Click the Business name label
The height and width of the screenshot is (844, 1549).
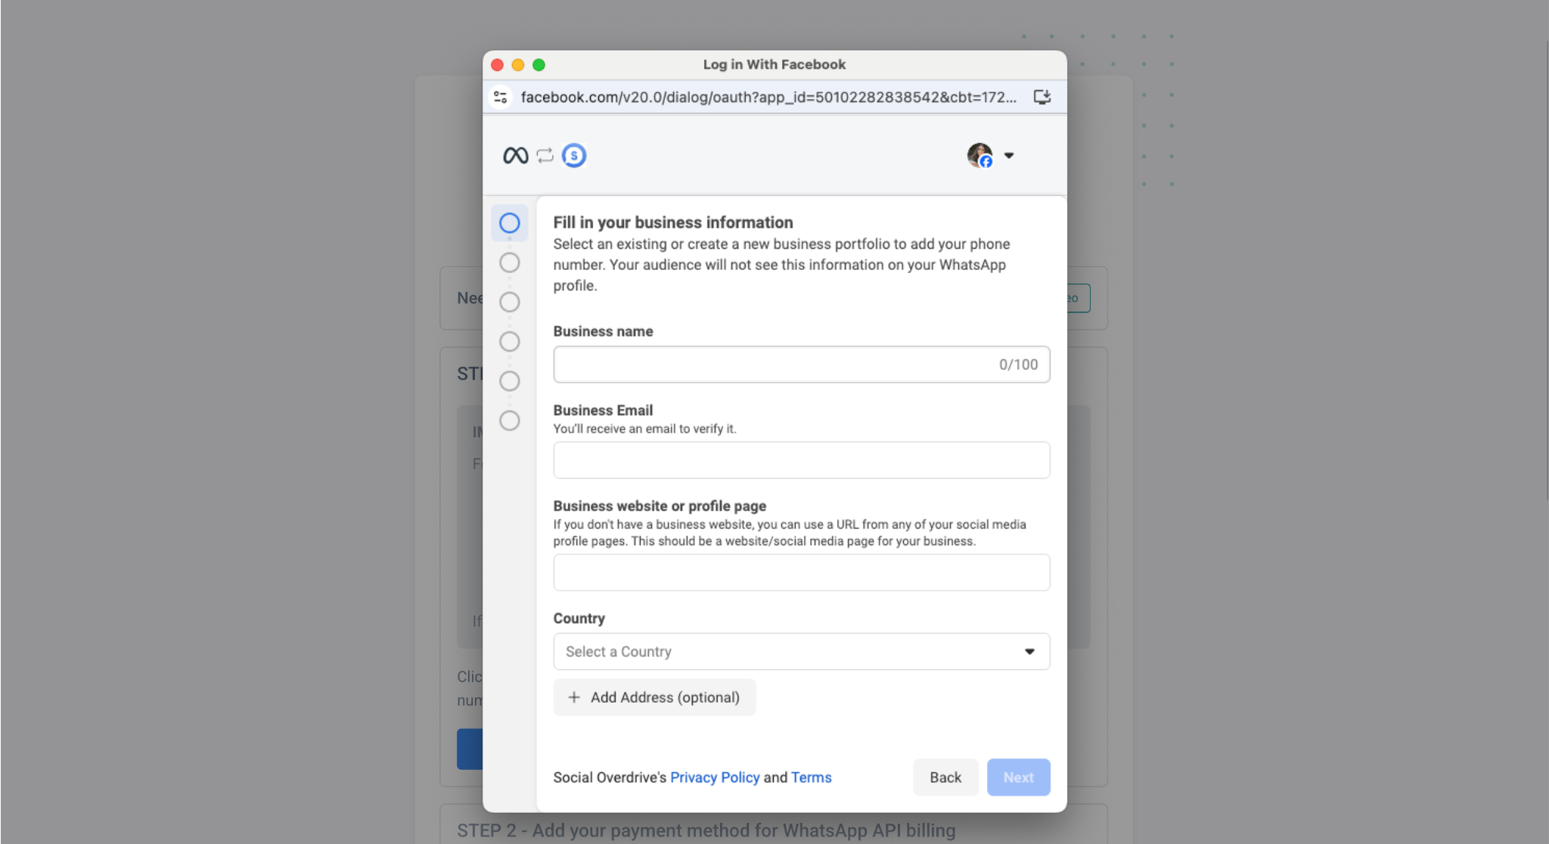point(603,331)
